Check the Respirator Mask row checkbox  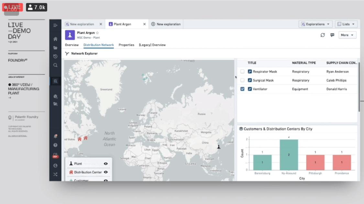click(242, 71)
